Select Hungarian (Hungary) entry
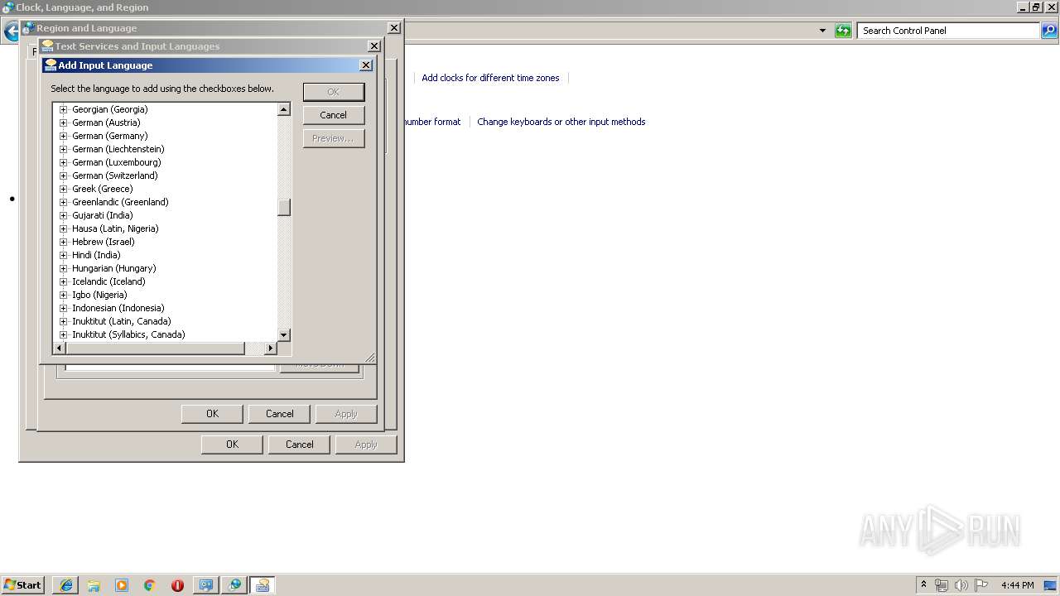 [113, 268]
